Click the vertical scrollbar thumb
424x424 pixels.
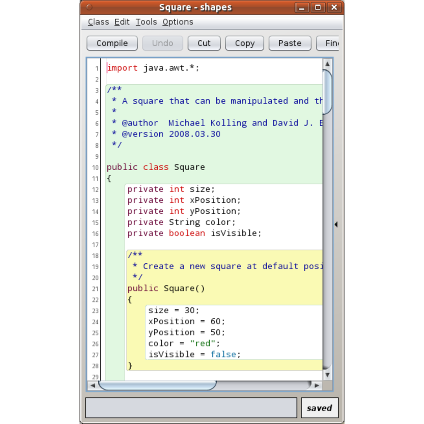(x=327, y=92)
